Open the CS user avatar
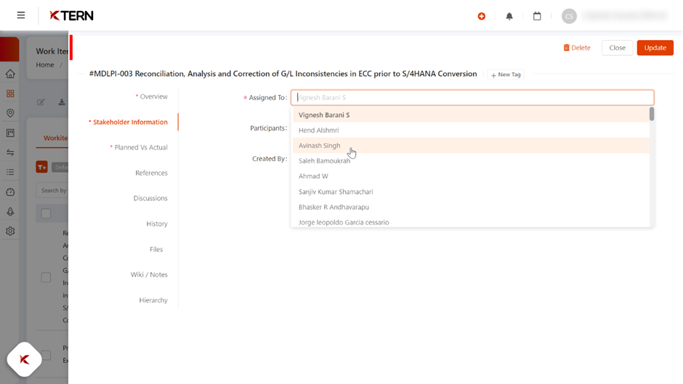Image resolution: width=683 pixels, height=384 pixels. tap(569, 16)
